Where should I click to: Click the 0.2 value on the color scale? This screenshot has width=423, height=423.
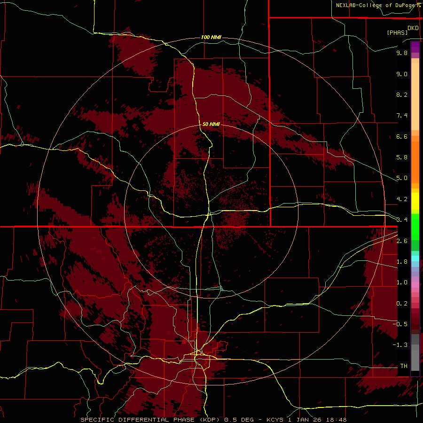[x=402, y=304]
